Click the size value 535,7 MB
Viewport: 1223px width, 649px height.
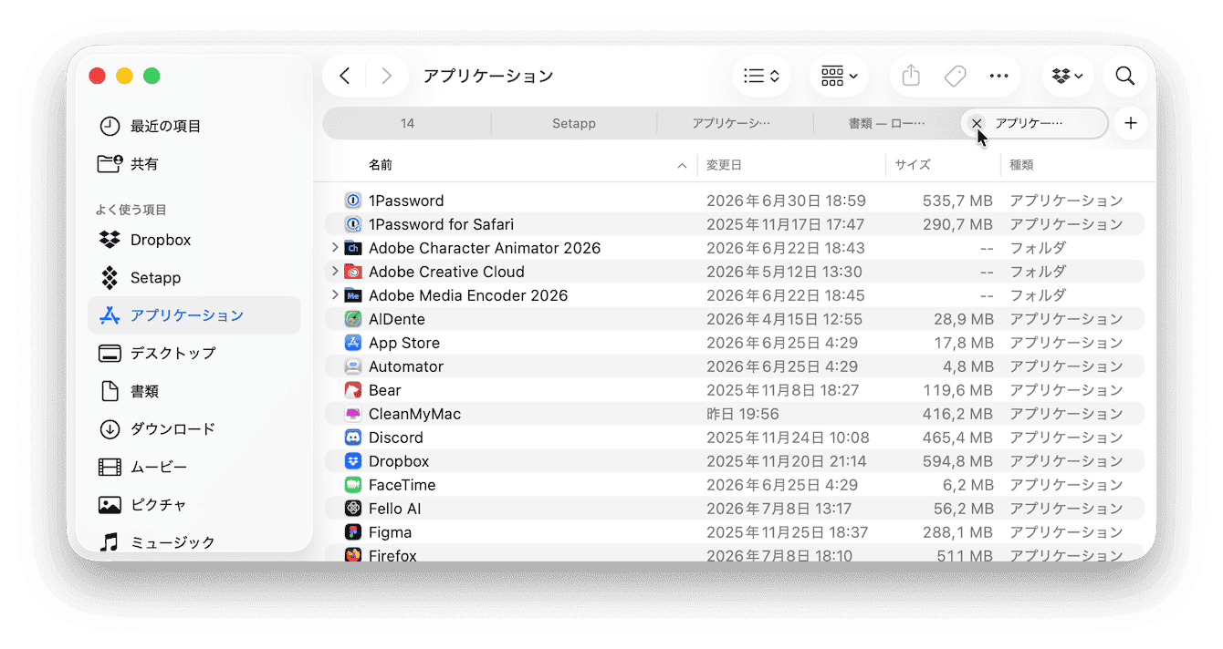point(957,201)
